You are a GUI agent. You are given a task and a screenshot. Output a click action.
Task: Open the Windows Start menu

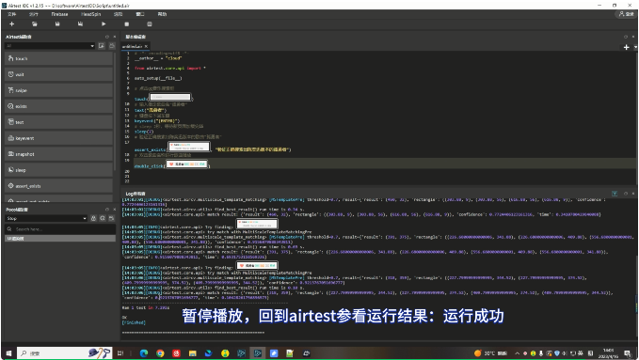(8, 353)
